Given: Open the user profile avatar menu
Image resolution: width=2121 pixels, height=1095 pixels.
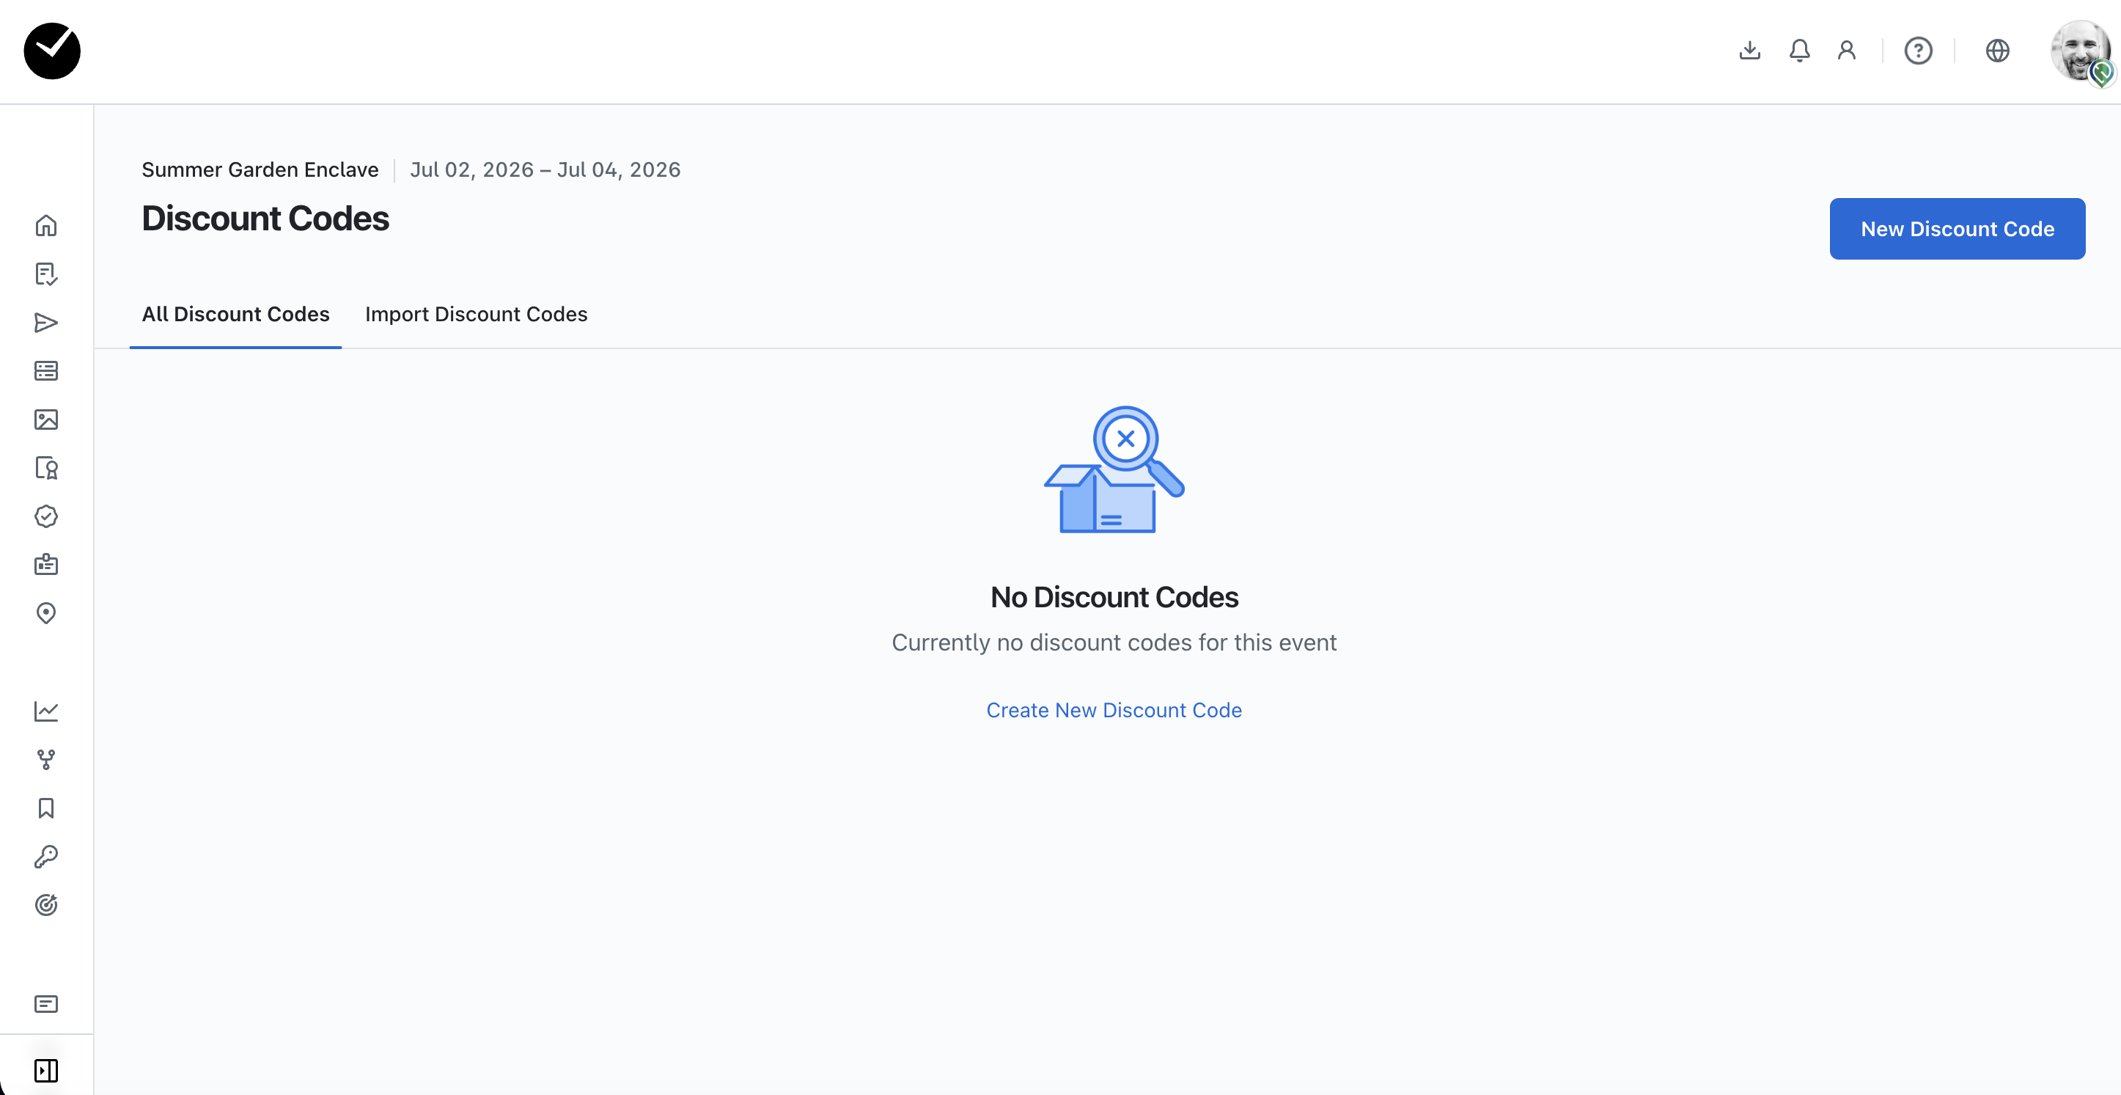Looking at the screenshot, I should pyautogui.click(x=2079, y=51).
